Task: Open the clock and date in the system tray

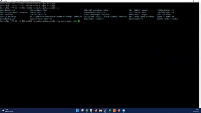Action: 196,110
